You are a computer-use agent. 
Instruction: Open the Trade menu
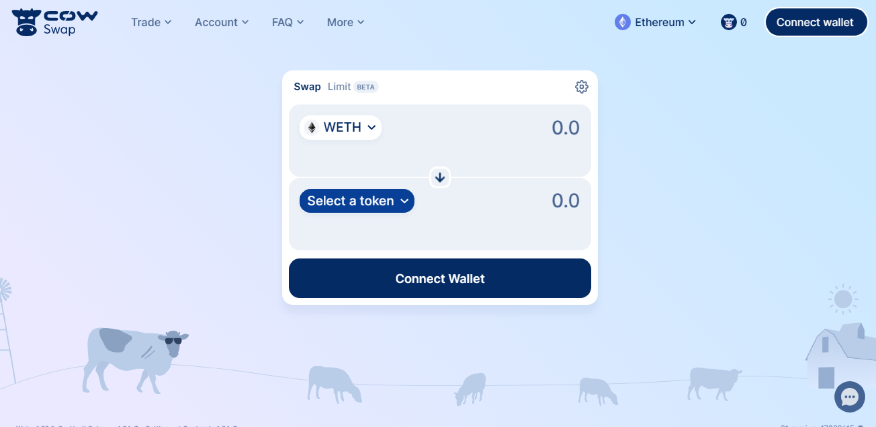point(151,22)
